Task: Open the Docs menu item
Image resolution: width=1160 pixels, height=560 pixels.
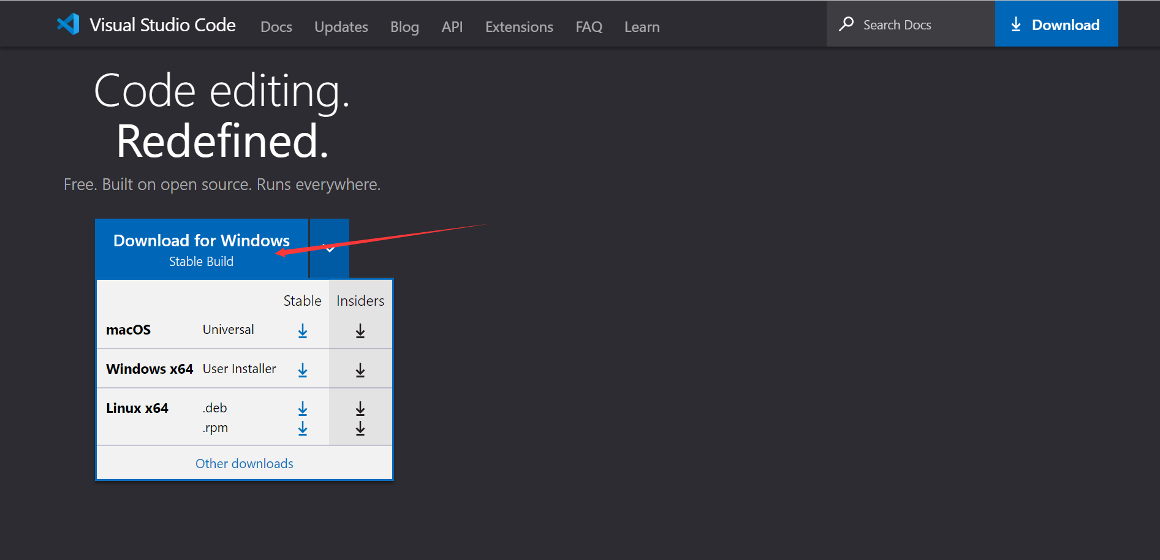Action: tap(276, 27)
